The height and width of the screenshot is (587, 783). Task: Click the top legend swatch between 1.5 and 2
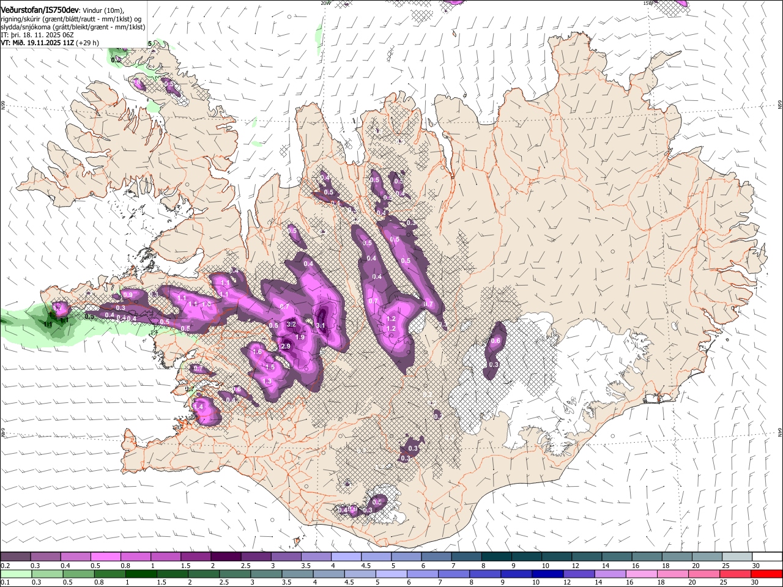pos(196,556)
